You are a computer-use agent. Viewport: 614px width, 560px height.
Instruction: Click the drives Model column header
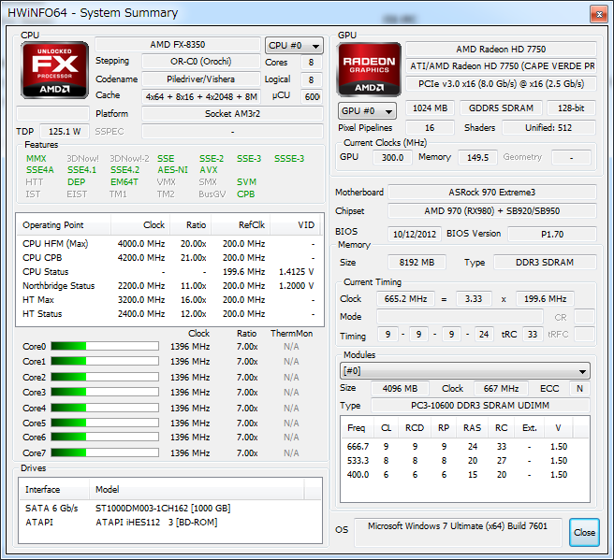[197, 490]
